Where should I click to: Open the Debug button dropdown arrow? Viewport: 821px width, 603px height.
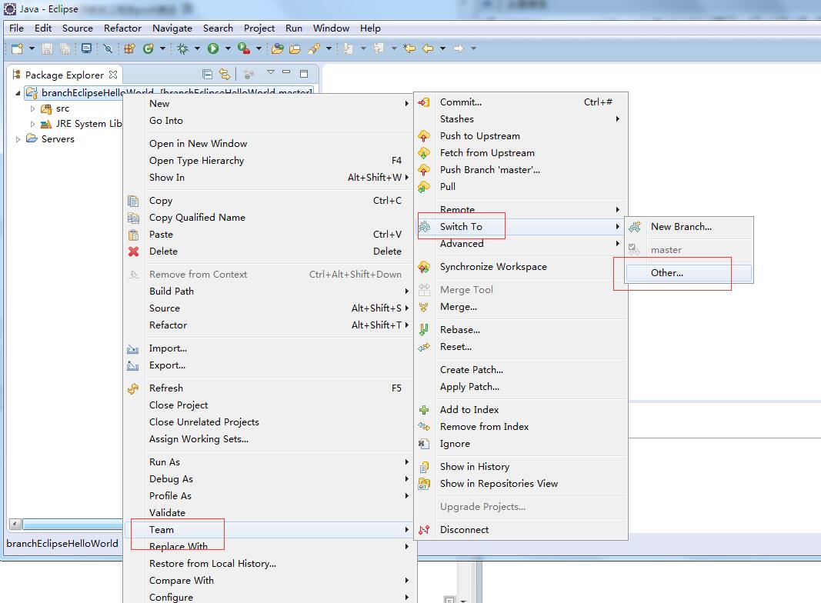pyautogui.click(x=198, y=48)
